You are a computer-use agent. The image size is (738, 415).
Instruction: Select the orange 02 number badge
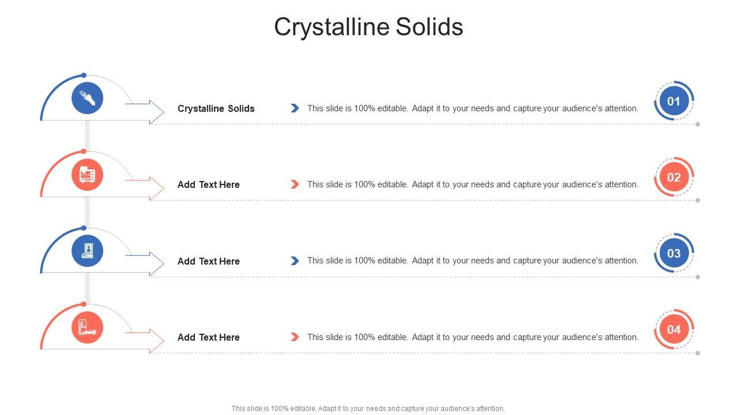[673, 177]
